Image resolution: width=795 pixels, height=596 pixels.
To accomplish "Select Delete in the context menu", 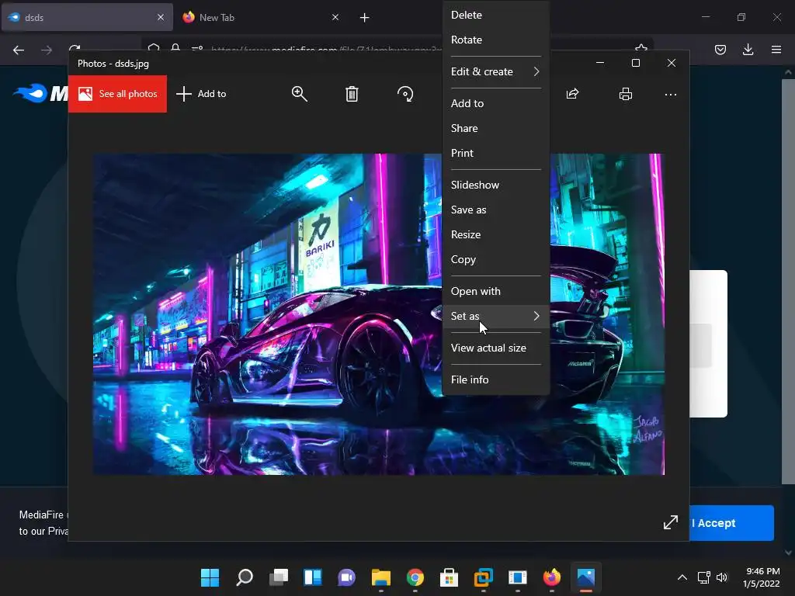I will point(496,15).
